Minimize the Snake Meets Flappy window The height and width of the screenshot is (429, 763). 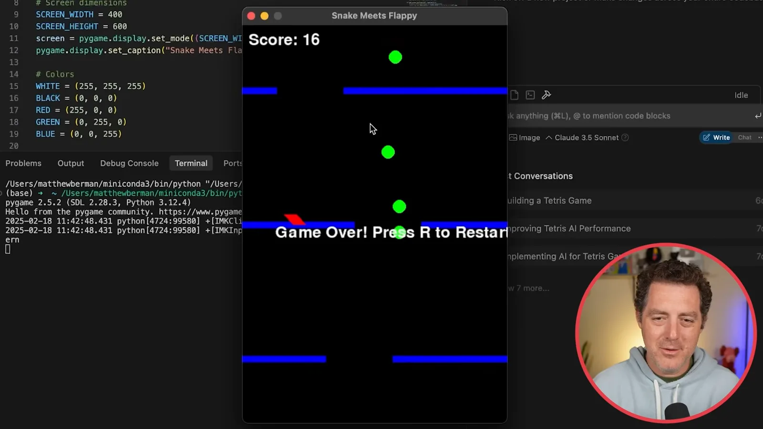[x=265, y=16]
